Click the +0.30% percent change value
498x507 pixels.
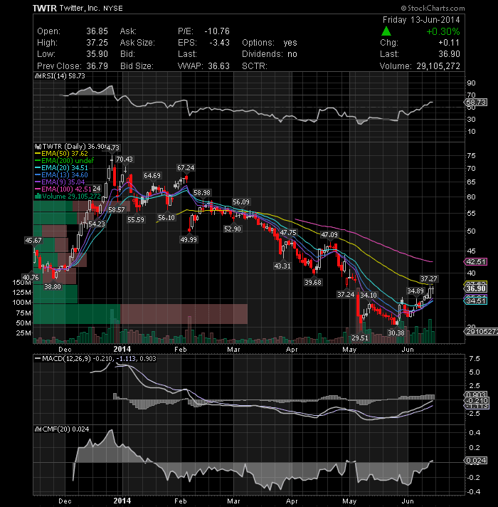443,31
